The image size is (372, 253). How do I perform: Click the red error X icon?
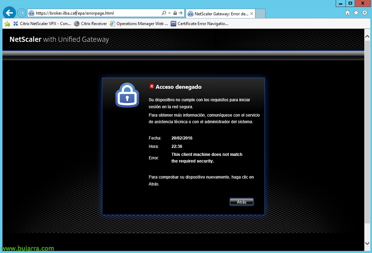[x=151, y=86]
